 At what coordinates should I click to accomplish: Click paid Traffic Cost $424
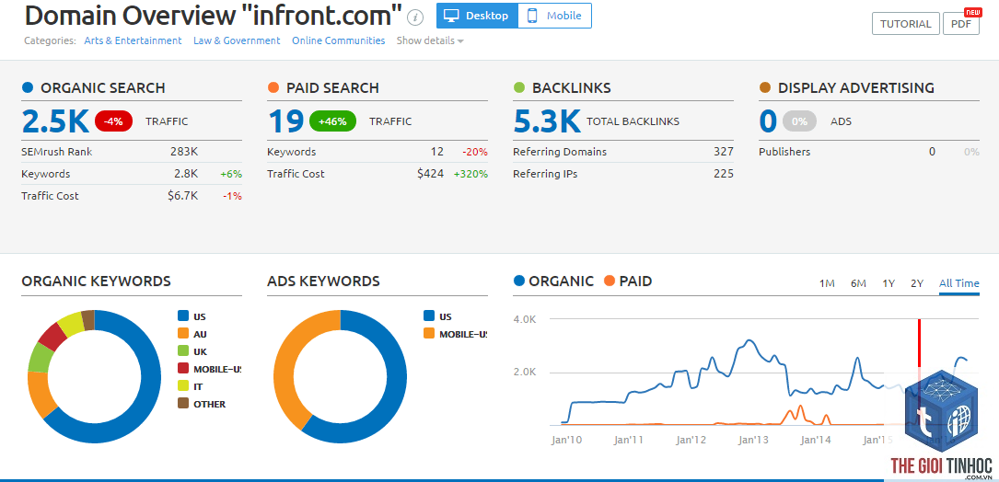coord(431,174)
